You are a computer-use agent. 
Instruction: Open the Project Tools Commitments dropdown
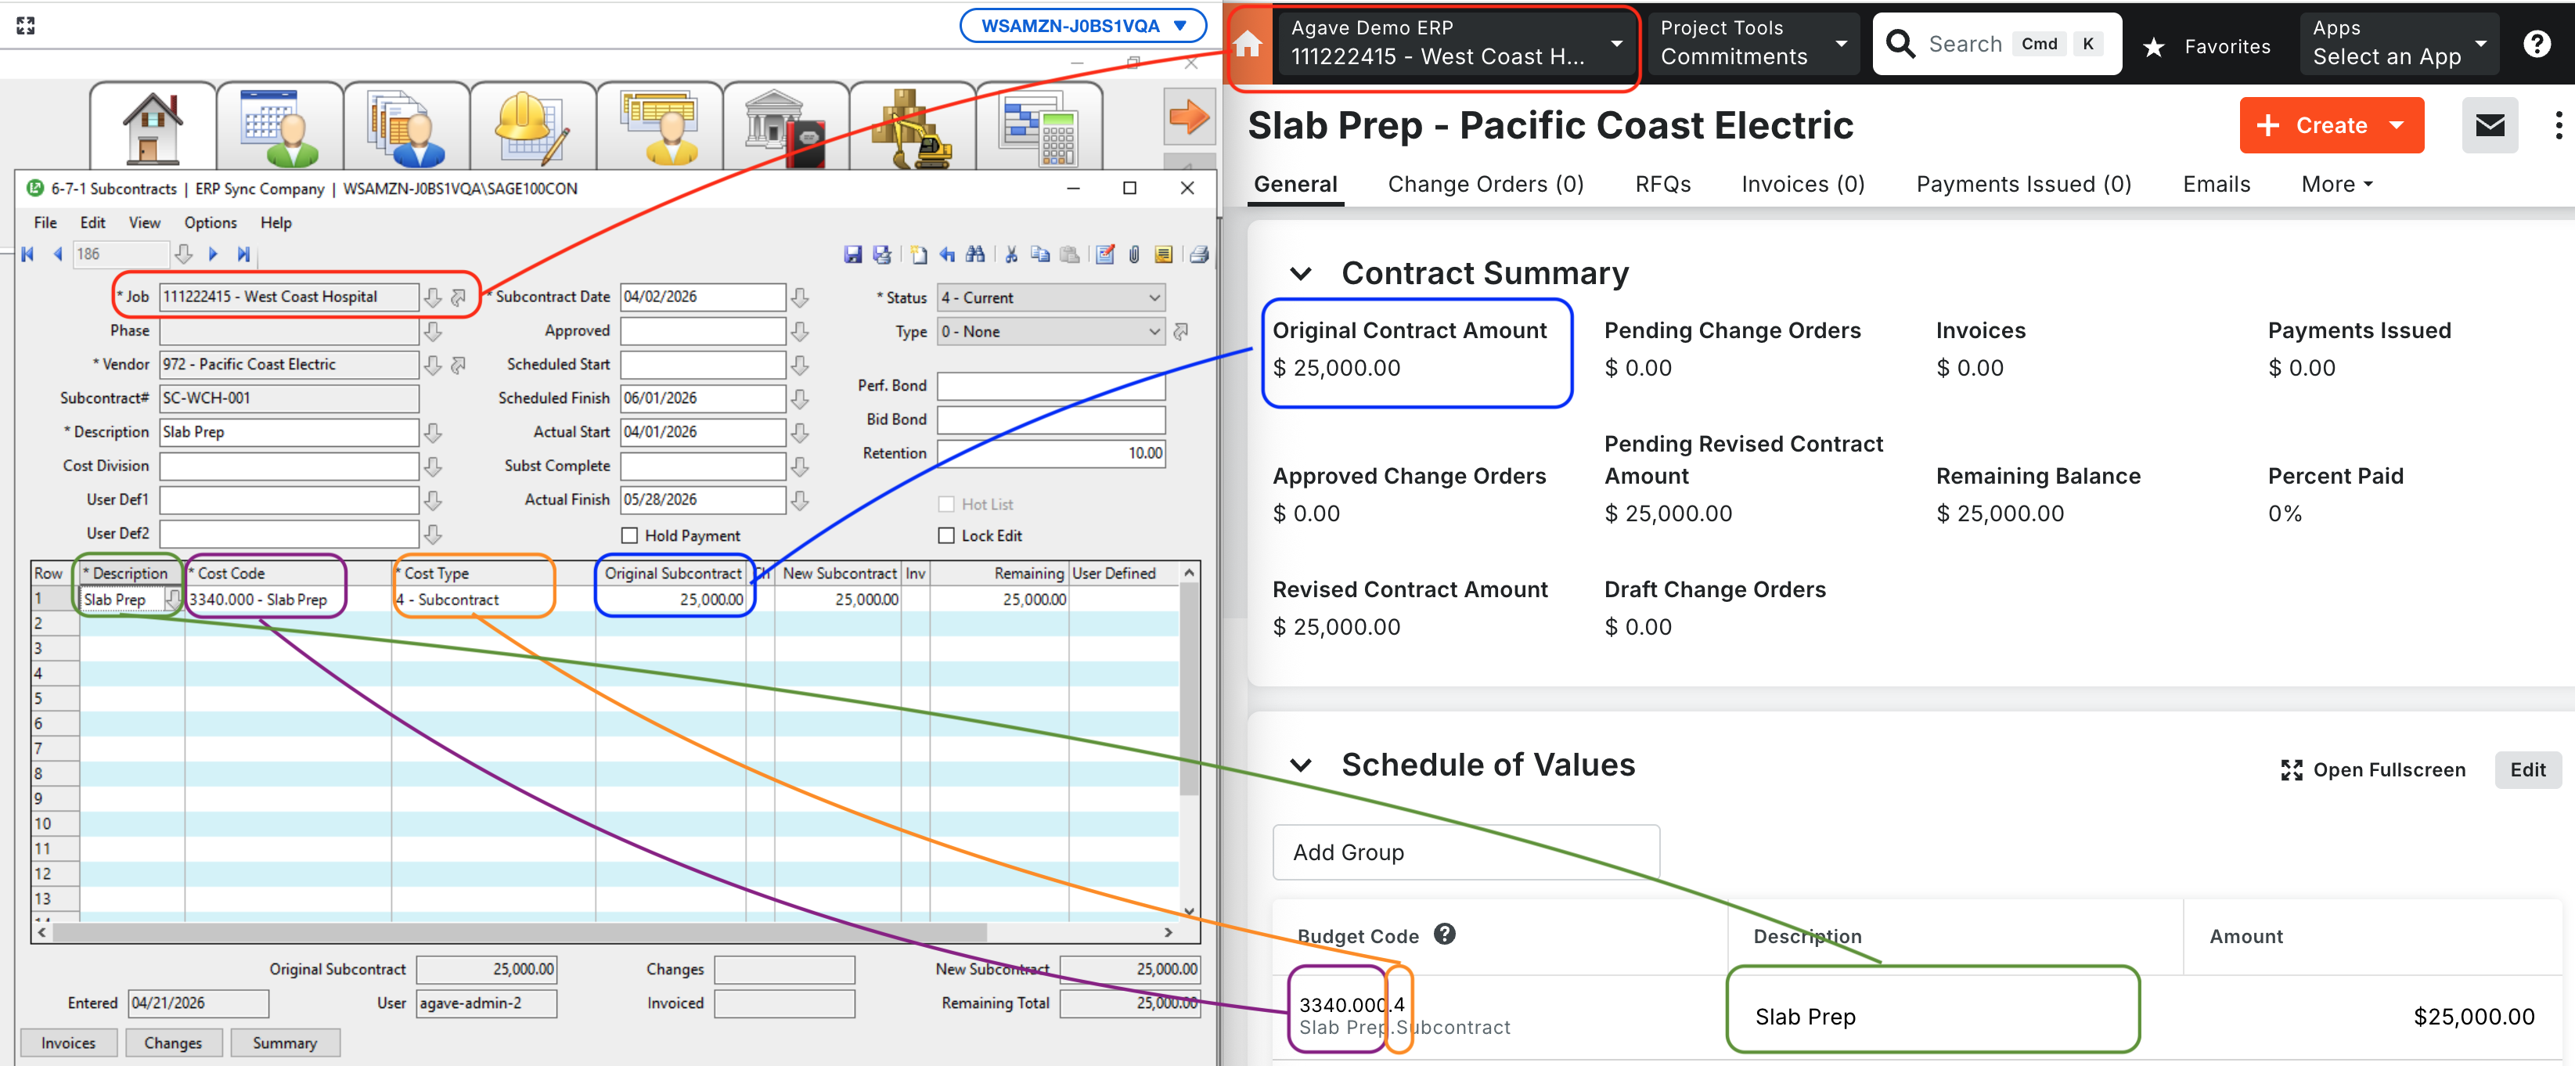click(1752, 44)
